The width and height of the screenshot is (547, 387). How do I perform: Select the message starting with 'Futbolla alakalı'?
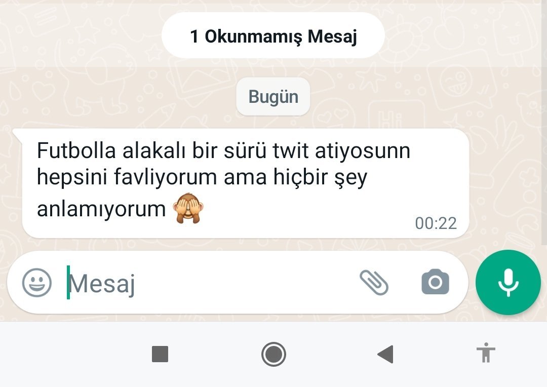pyautogui.click(x=245, y=183)
